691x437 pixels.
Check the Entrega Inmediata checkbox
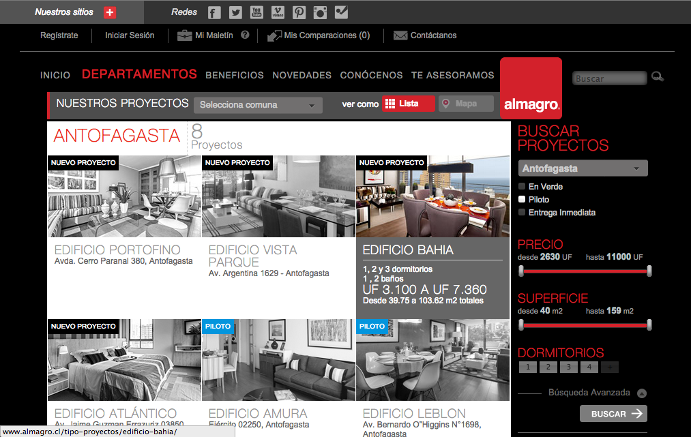(522, 212)
